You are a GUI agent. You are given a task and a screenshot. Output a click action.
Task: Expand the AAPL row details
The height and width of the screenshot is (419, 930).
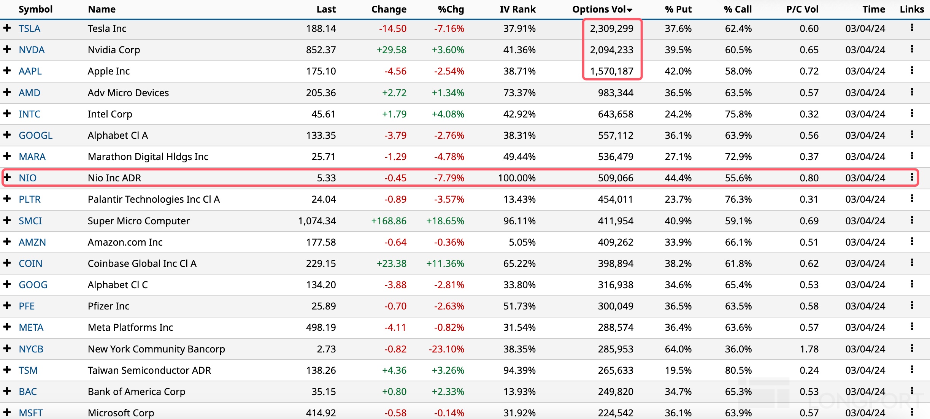pos(7,70)
